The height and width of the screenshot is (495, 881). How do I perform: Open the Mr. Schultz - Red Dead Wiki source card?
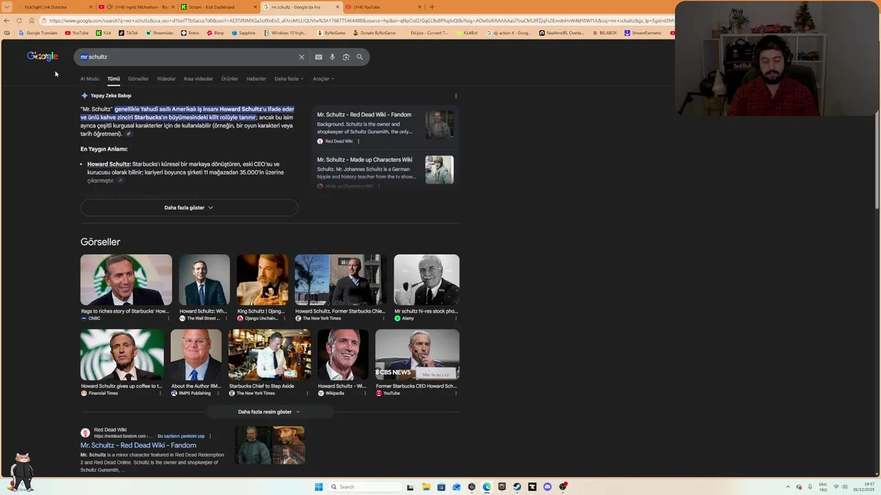click(385, 128)
